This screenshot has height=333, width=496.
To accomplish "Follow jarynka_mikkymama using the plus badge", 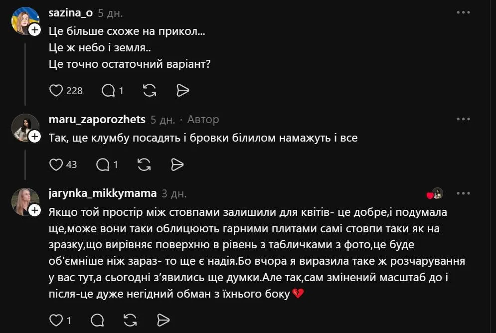I will [x=35, y=210].
